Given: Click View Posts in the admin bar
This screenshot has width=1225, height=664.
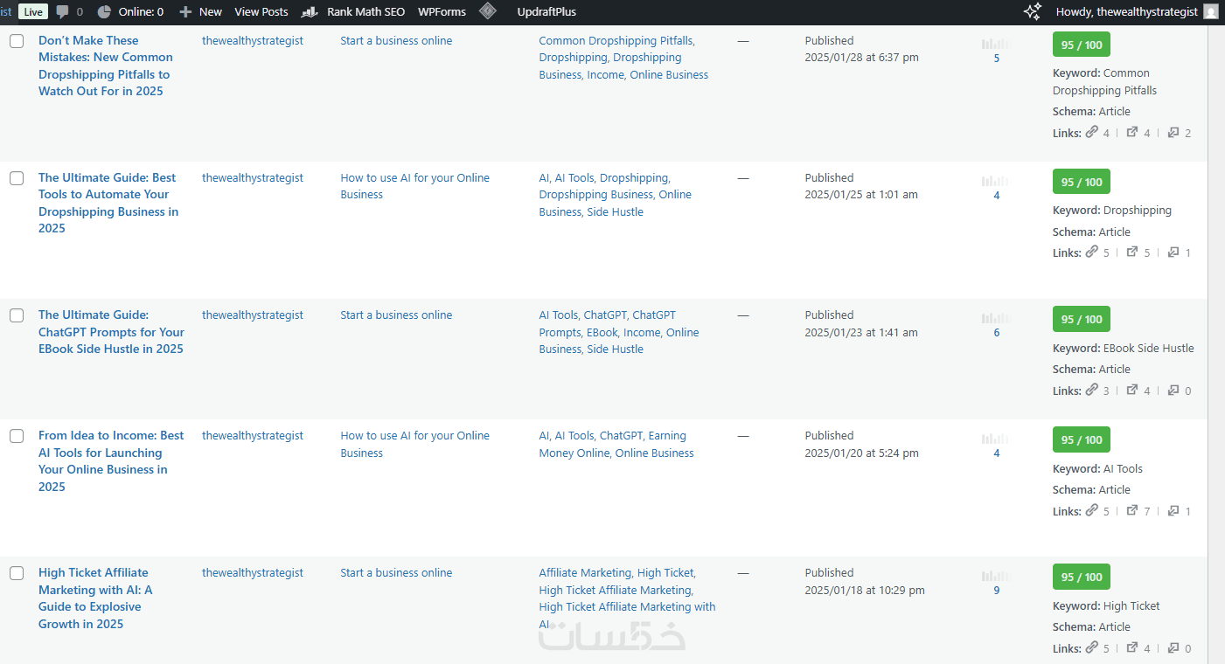Looking at the screenshot, I should (x=261, y=12).
